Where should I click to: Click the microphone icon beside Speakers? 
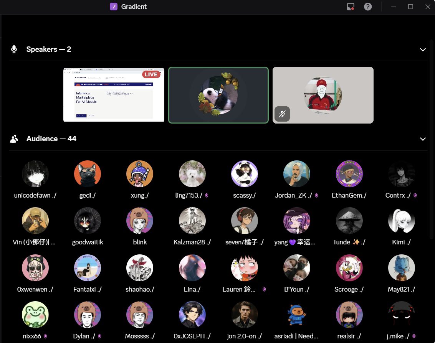tap(14, 49)
